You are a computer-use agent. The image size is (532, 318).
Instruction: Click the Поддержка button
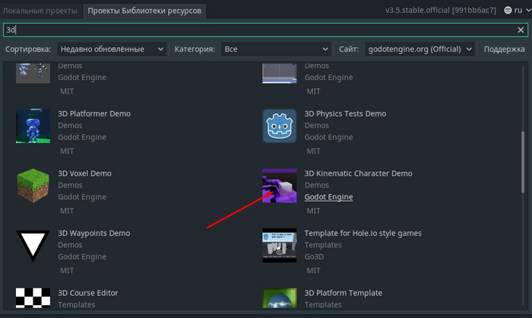[x=504, y=49]
